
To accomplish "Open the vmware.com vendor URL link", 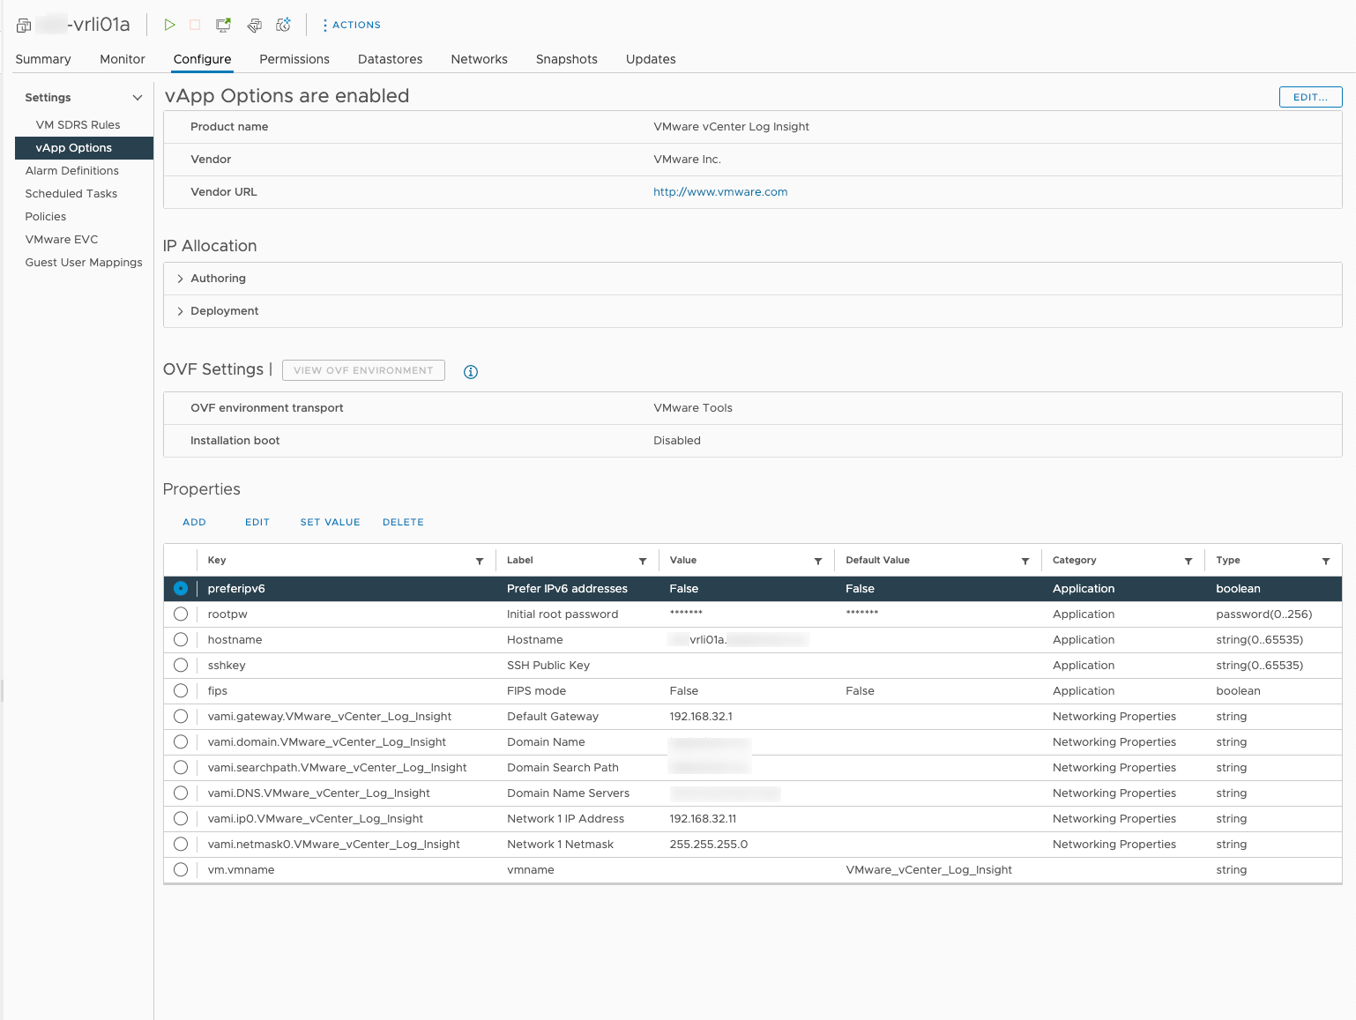I will [720, 192].
